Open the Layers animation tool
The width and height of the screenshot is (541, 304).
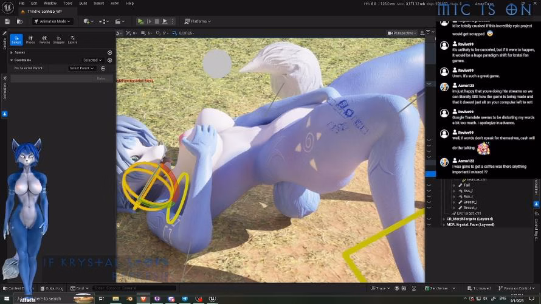point(72,40)
